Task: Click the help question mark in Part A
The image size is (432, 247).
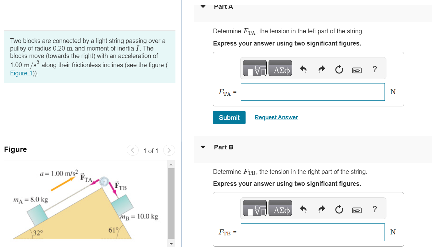Action: (x=375, y=69)
